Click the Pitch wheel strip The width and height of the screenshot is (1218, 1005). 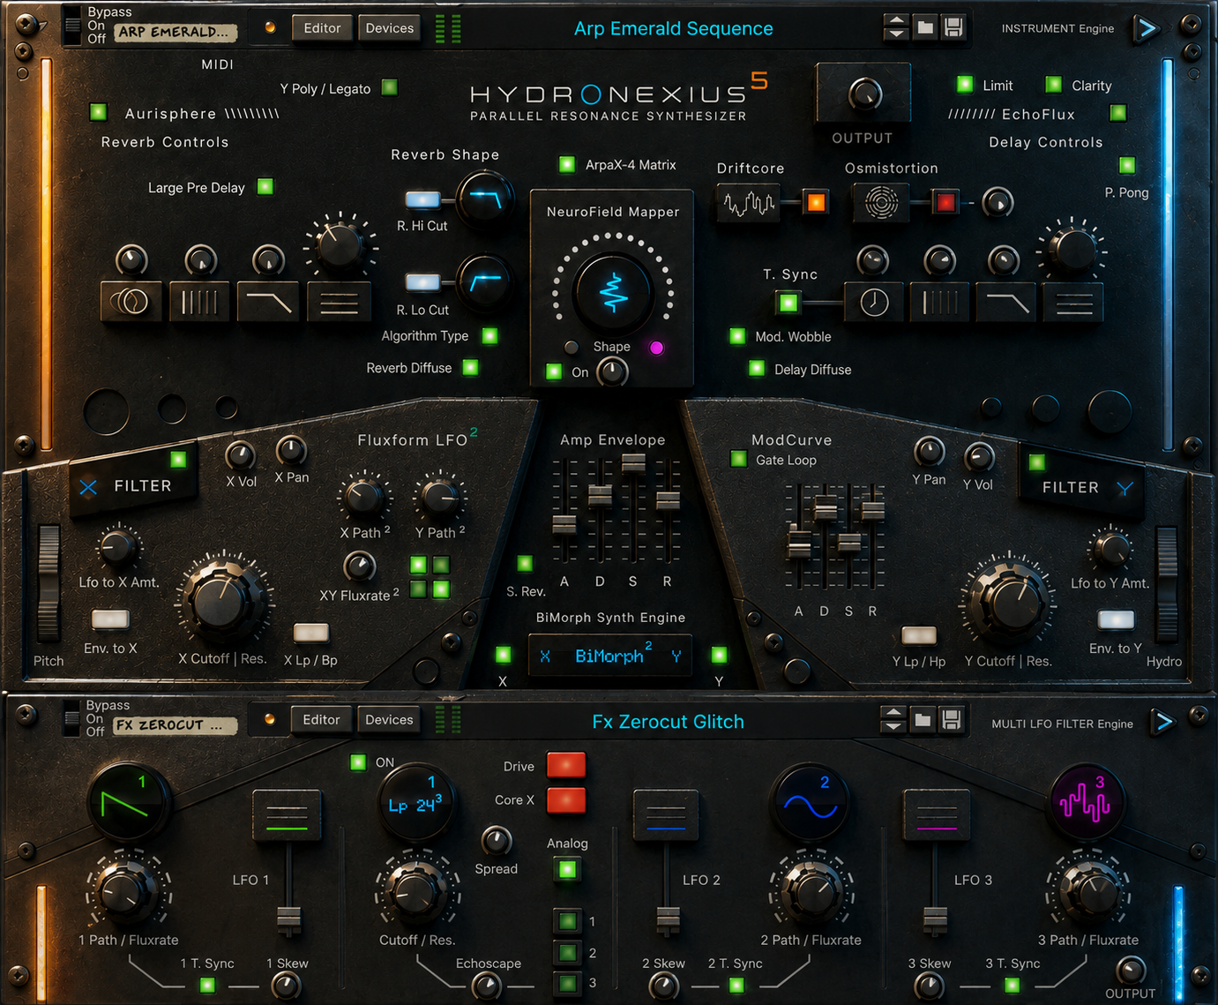(49, 583)
